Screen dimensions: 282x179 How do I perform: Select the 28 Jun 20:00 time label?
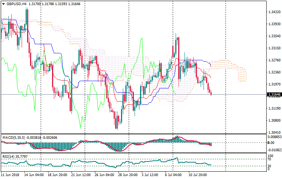click(x=128, y=175)
